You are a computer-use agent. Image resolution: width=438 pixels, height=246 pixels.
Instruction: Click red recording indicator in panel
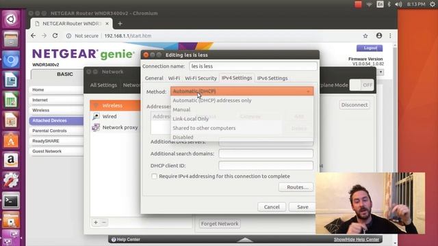[x=358, y=4]
